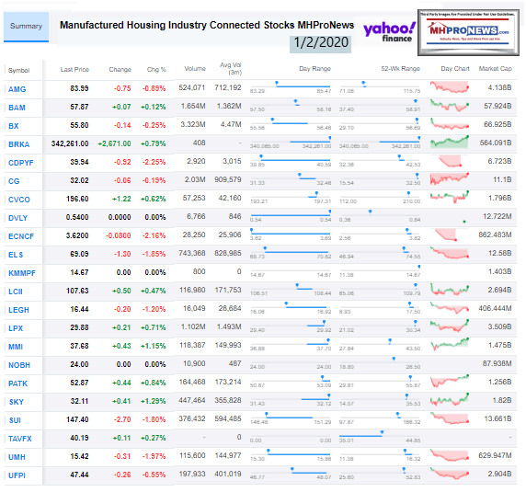
Task: Click the AMG day chart sparkline
Action: (450, 87)
